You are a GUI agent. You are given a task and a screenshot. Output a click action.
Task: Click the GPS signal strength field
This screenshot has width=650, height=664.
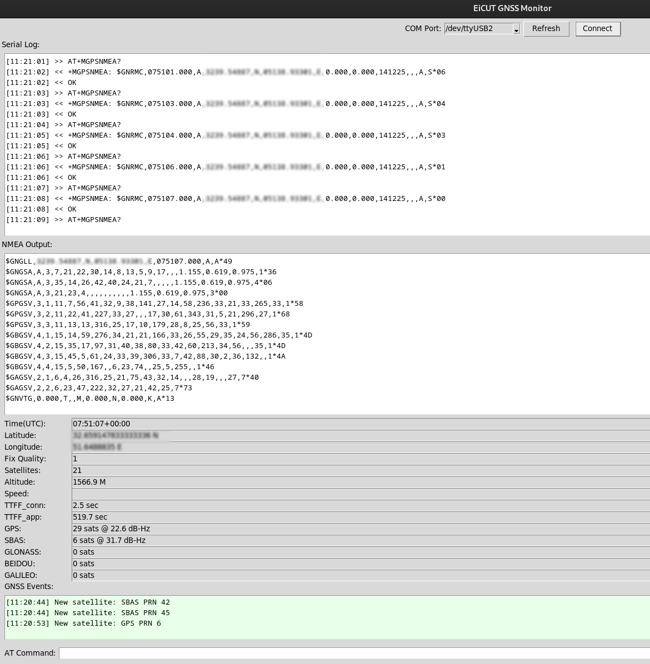tap(222, 529)
